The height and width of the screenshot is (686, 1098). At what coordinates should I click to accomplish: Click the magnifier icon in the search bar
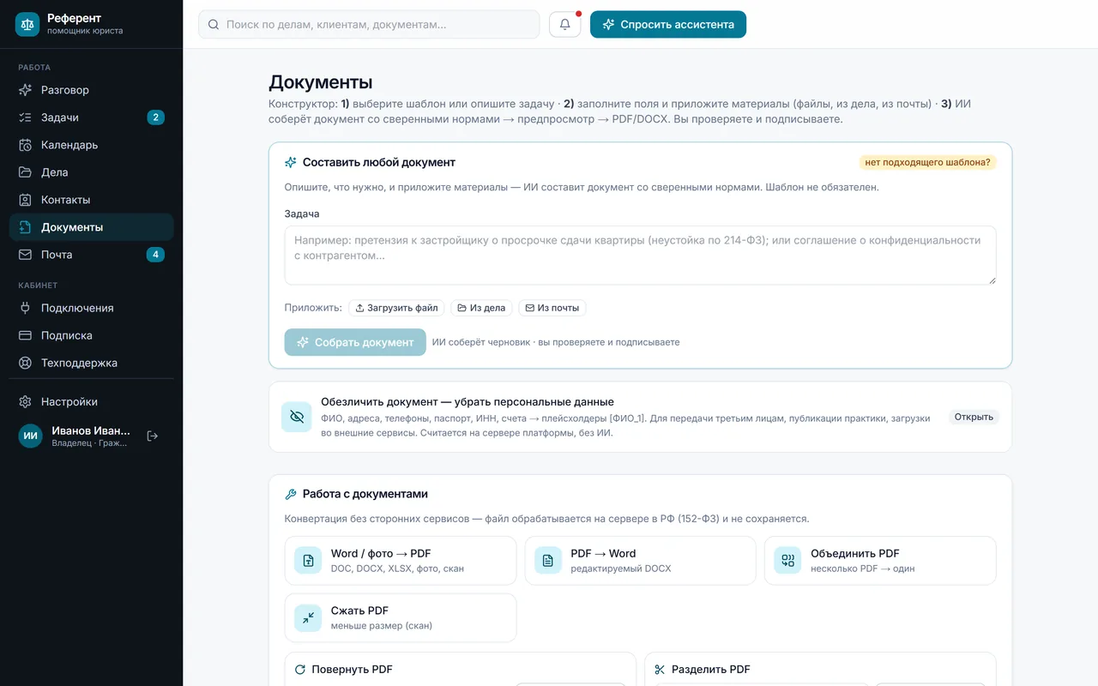tap(214, 25)
